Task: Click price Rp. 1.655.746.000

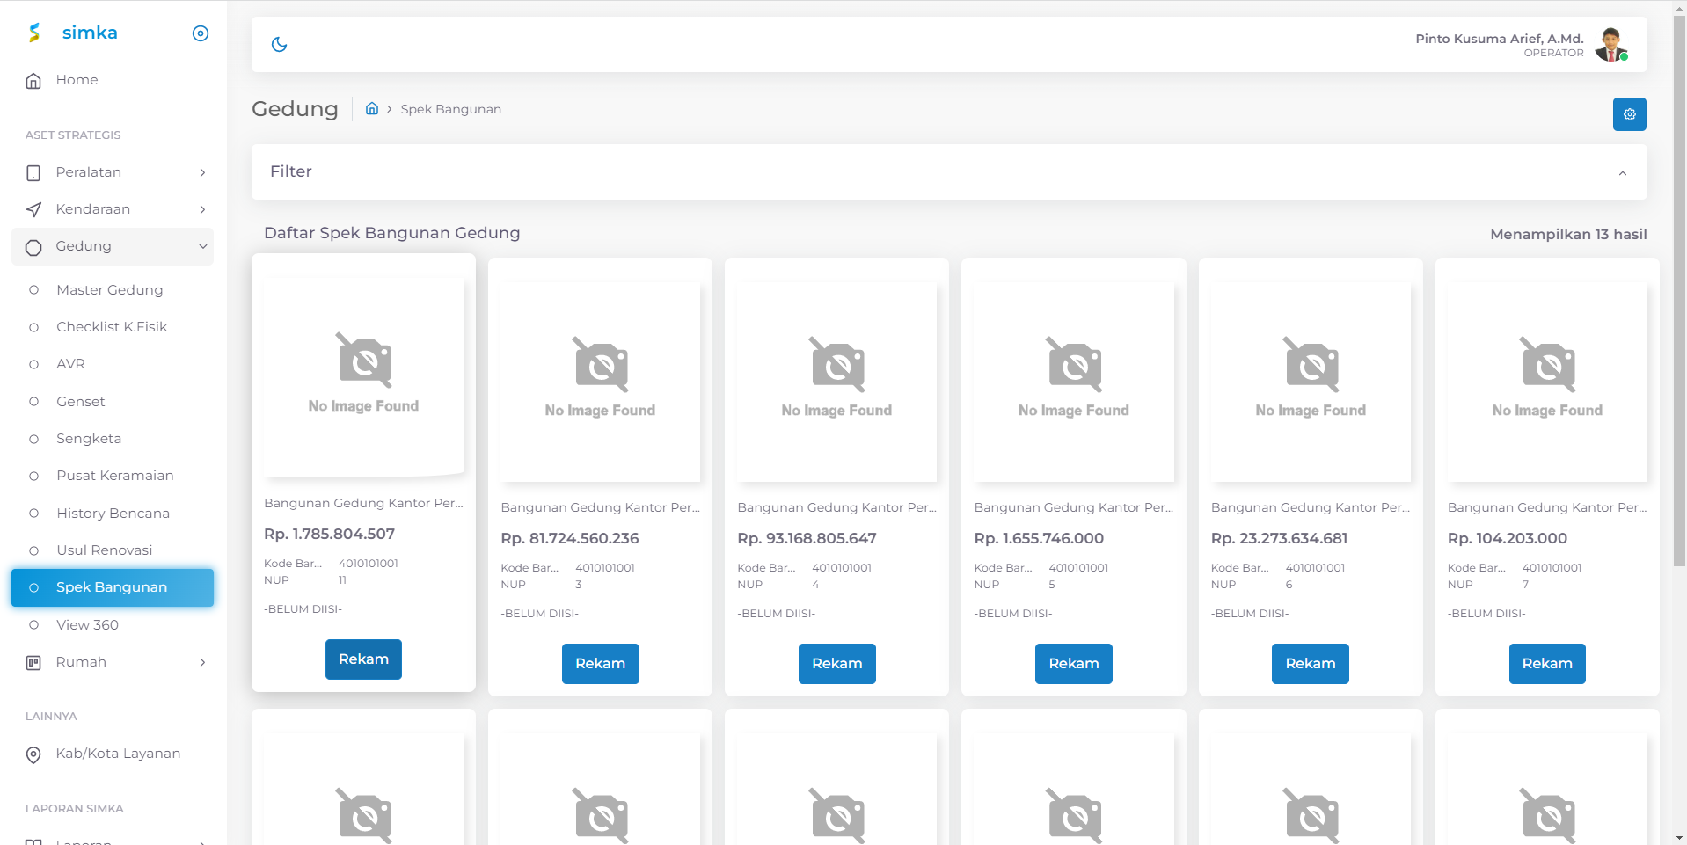Action: pyautogui.click(x=1039, y=538)
